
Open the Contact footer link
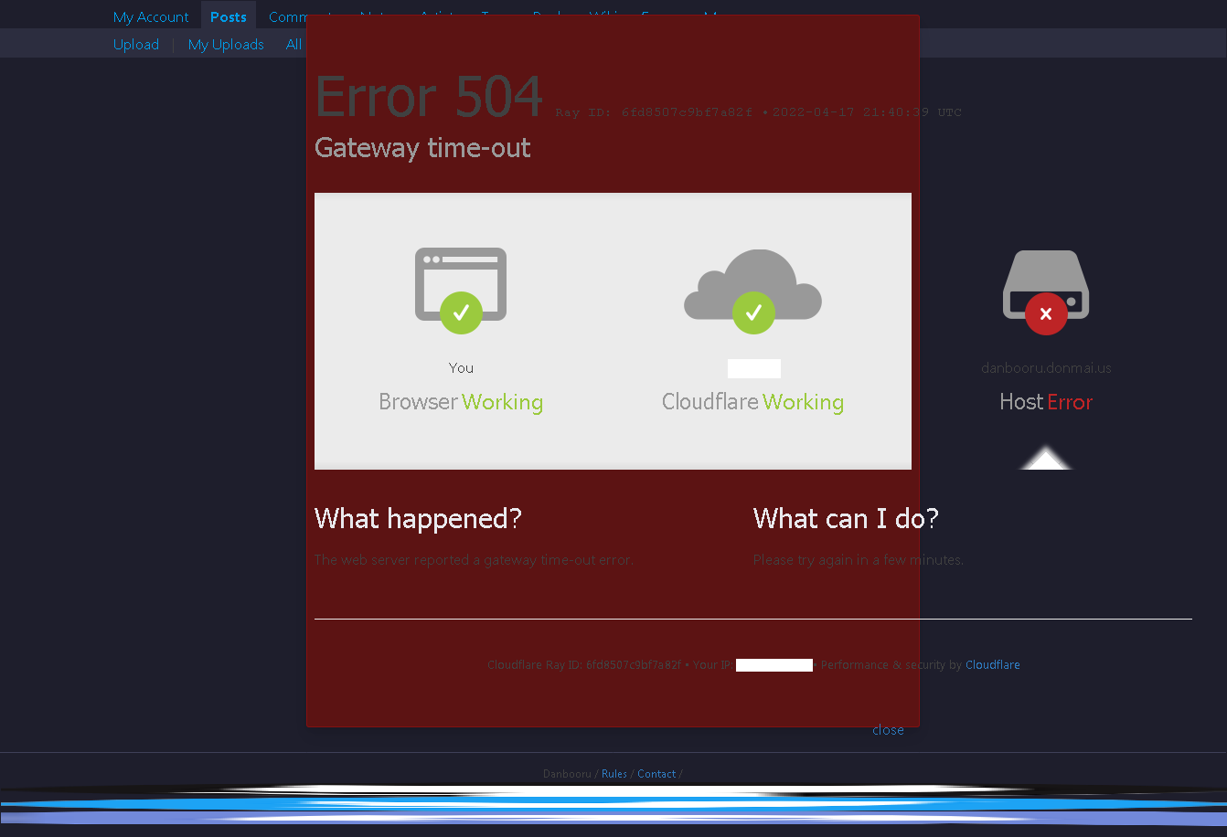click(656, 774)
